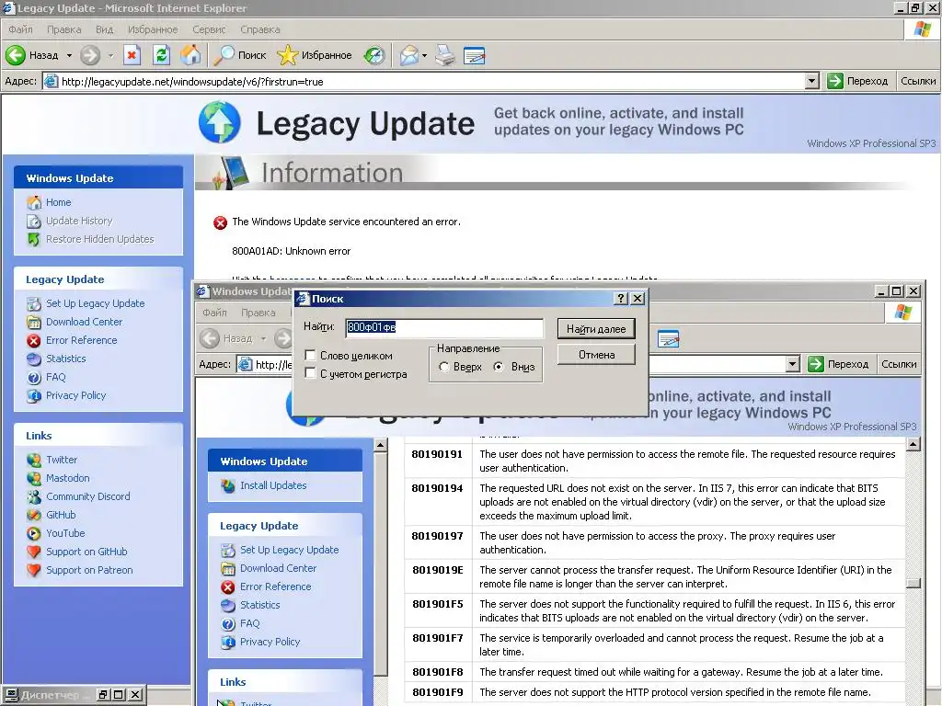This screenshot has width=942, height=706.
Task: Click GitHub icon in main window Links
Action: click(x=34, y=515)
